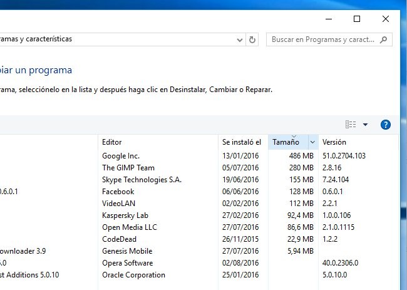
Task: Select the program ending in ownloader 3.9
Action: coord(23,251)
